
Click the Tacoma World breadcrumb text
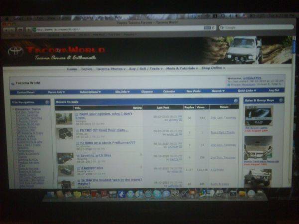click(x=28, y=83)
